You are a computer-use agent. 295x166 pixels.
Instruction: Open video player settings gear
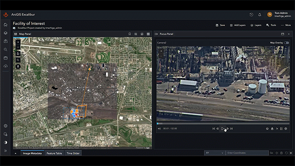pyautogui.click(x=286, y=129)
